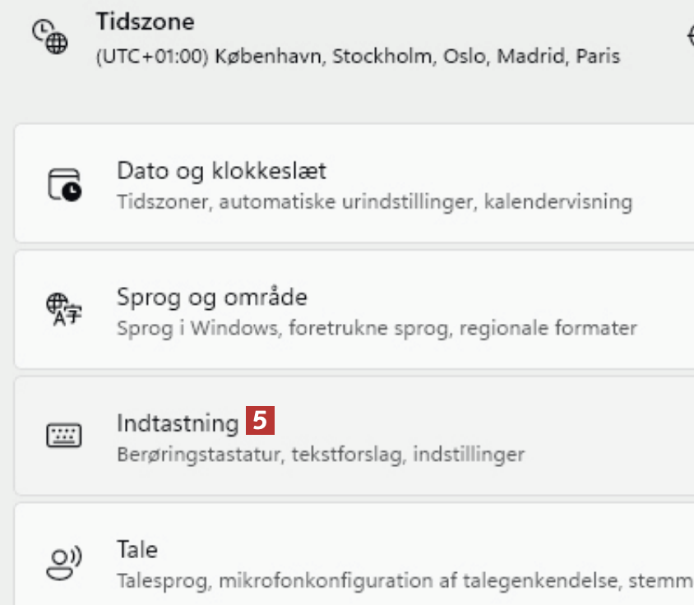
Task: Select the Tidszone heading
Action: tap(146, 21)
